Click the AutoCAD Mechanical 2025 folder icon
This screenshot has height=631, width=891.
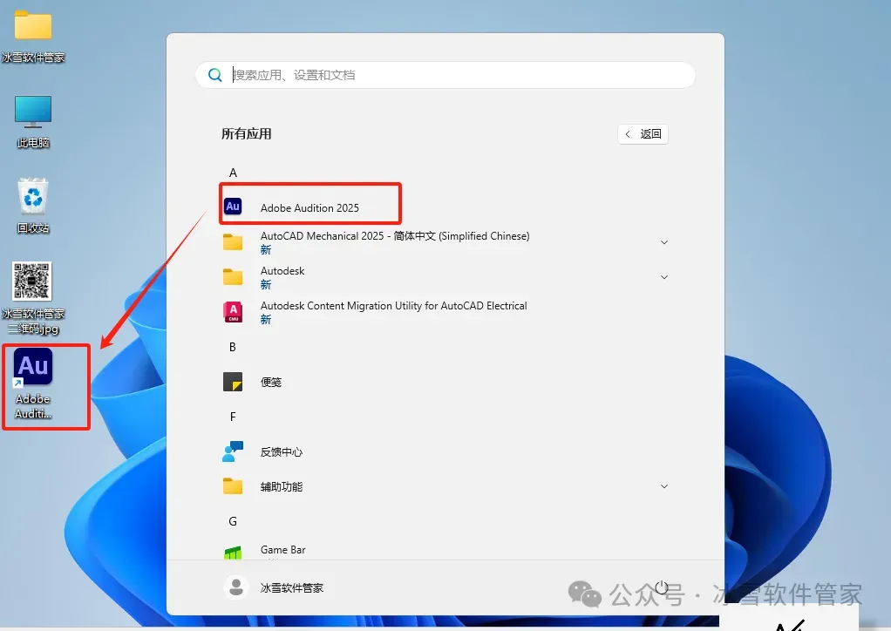[233, 242]
